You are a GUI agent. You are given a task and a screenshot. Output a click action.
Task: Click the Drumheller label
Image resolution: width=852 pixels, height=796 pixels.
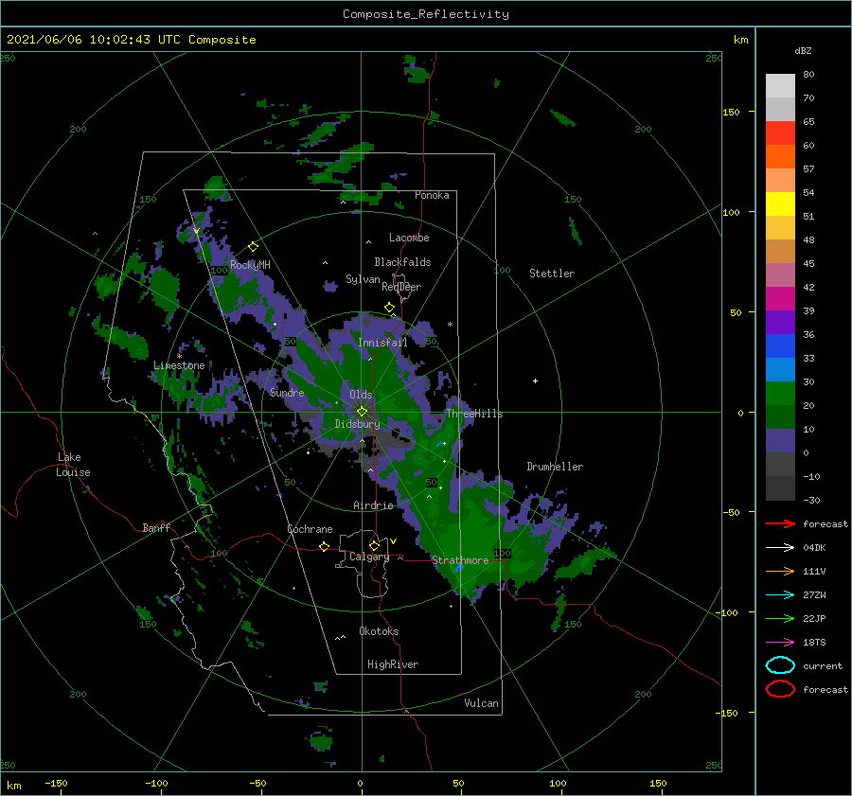(x=555, y=467)
